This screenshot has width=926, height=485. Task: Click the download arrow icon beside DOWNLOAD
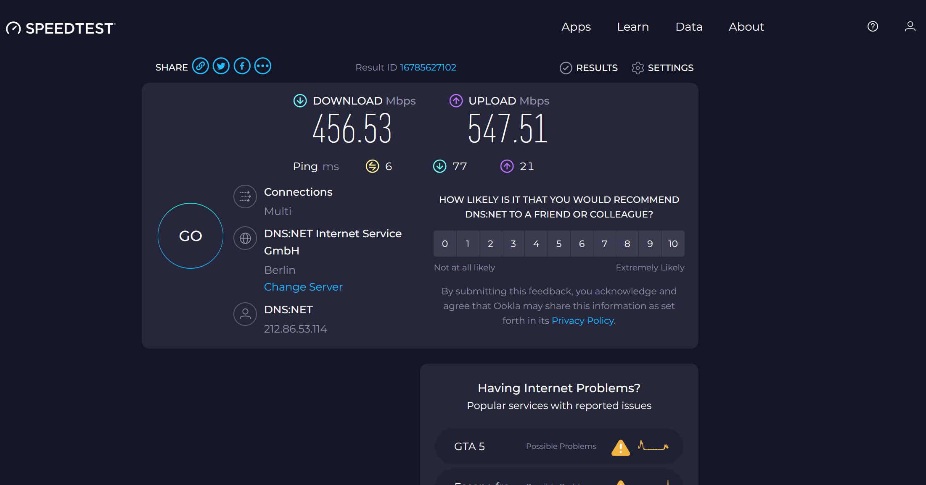point(300,101)
